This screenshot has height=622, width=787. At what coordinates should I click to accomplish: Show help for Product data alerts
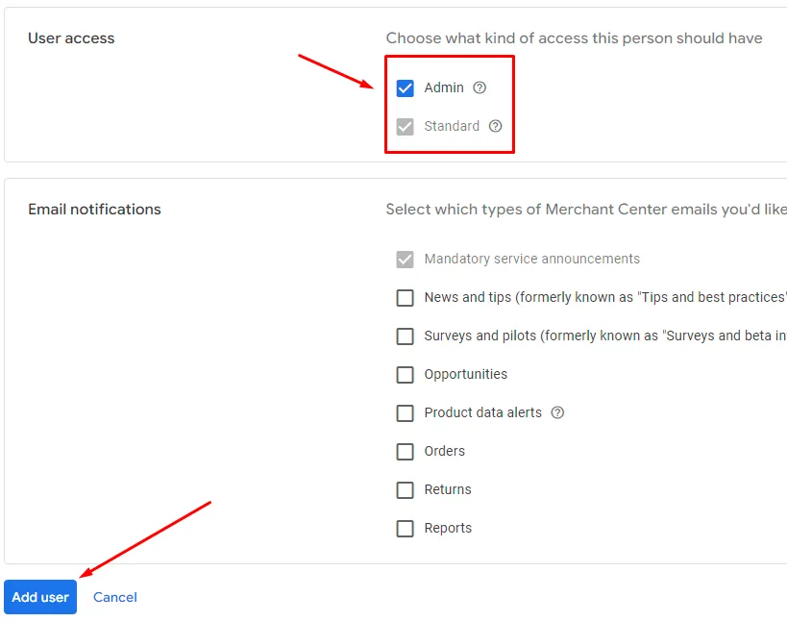tap(557, 412)
